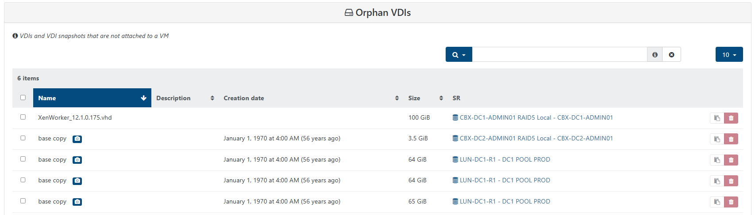Select the checkbox for the 3.5 GiB base copy

tap(23, 138)
